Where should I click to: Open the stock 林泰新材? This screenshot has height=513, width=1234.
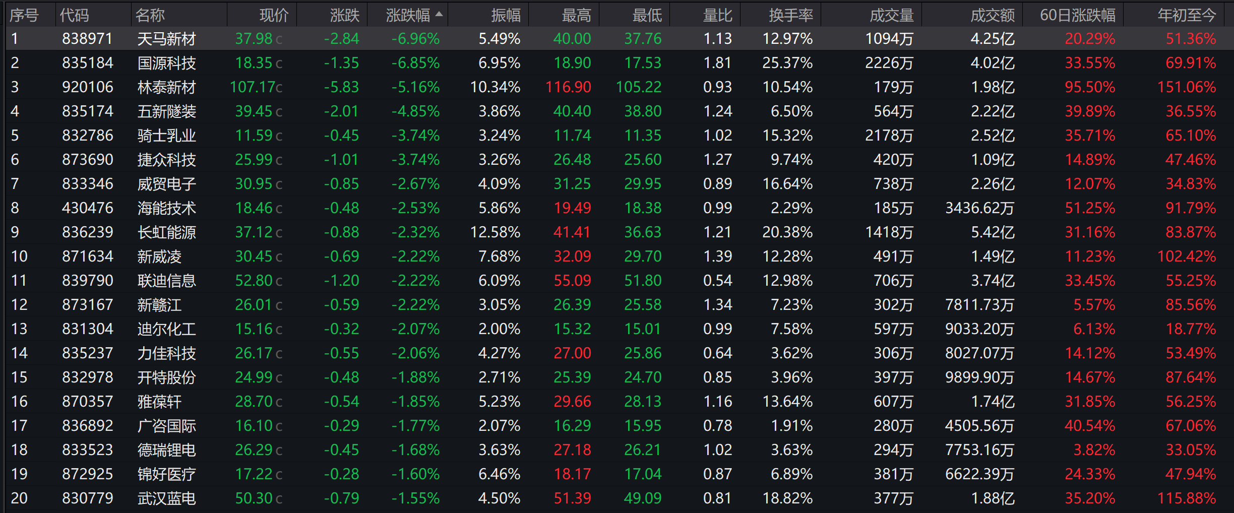pos(166,87)
